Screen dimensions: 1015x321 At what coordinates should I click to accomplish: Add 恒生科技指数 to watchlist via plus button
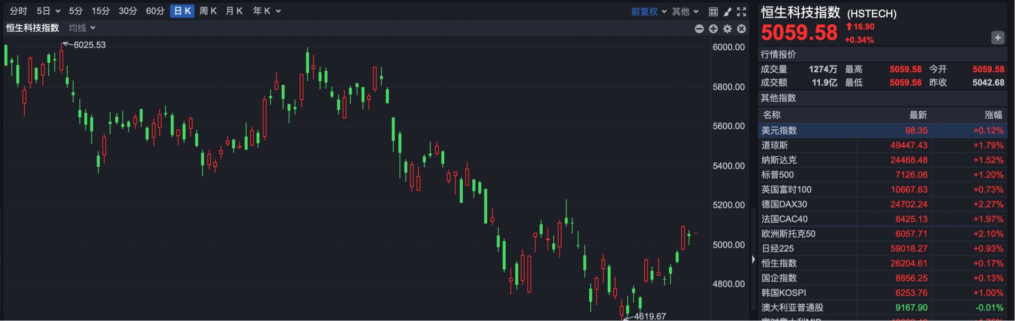998,37
